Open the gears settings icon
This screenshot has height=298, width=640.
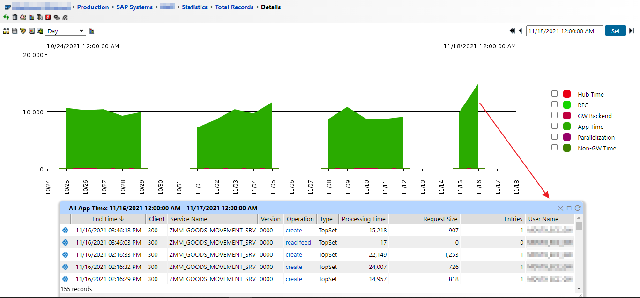[56, 17]
